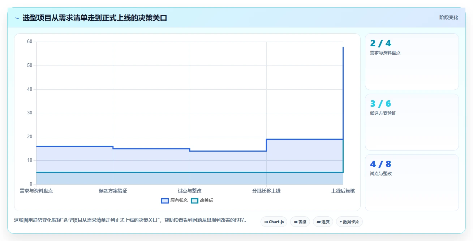This screenshot has width=473, height=241.
Task: Click the y-axis value 30
Action: pyautogui.click(x=30, y=113)
